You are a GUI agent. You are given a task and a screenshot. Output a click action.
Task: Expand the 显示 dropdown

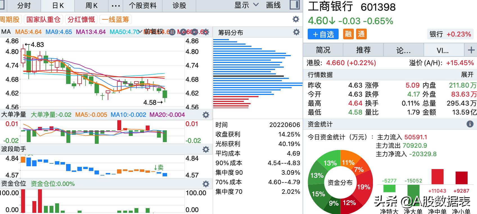coord(246,5)
